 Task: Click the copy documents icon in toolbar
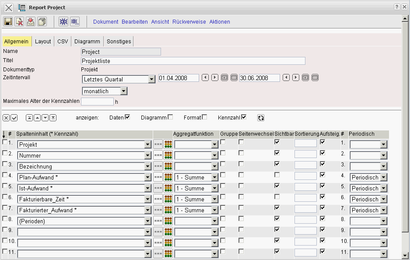tap(42, 21)
